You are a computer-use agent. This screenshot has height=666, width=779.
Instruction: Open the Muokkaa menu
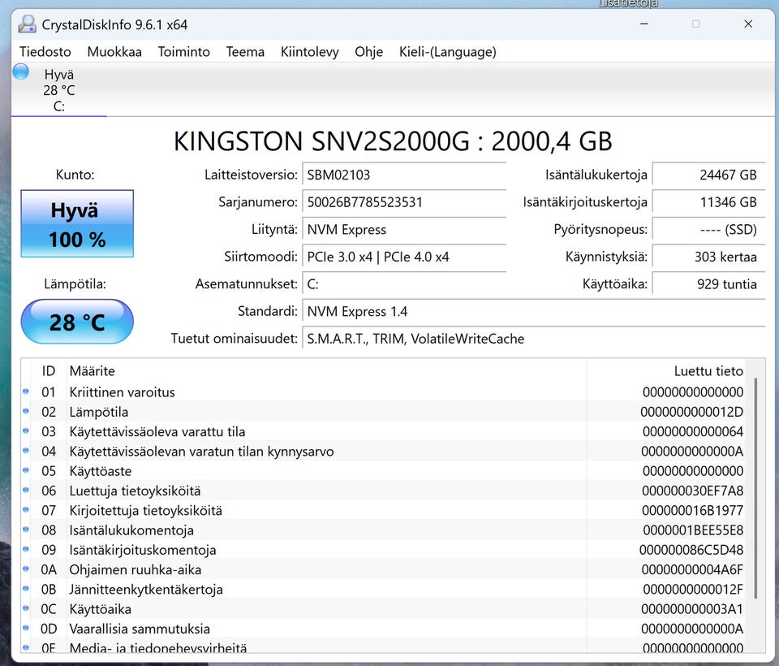[114, 52]
